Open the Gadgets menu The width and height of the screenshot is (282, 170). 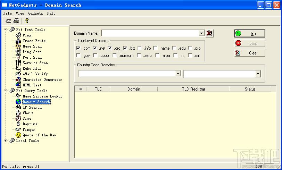click(x=36, y=14)
